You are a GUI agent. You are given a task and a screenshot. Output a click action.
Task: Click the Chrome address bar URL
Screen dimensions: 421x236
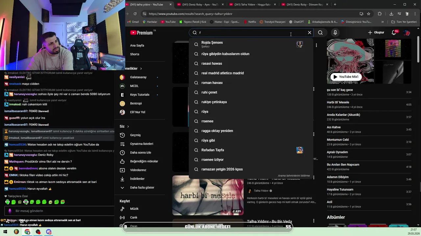191,14
